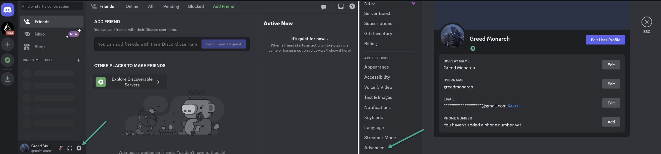Screen dimensions: 661x154
Task: Open Streamer Mode settings
Action: coord(380,138)
